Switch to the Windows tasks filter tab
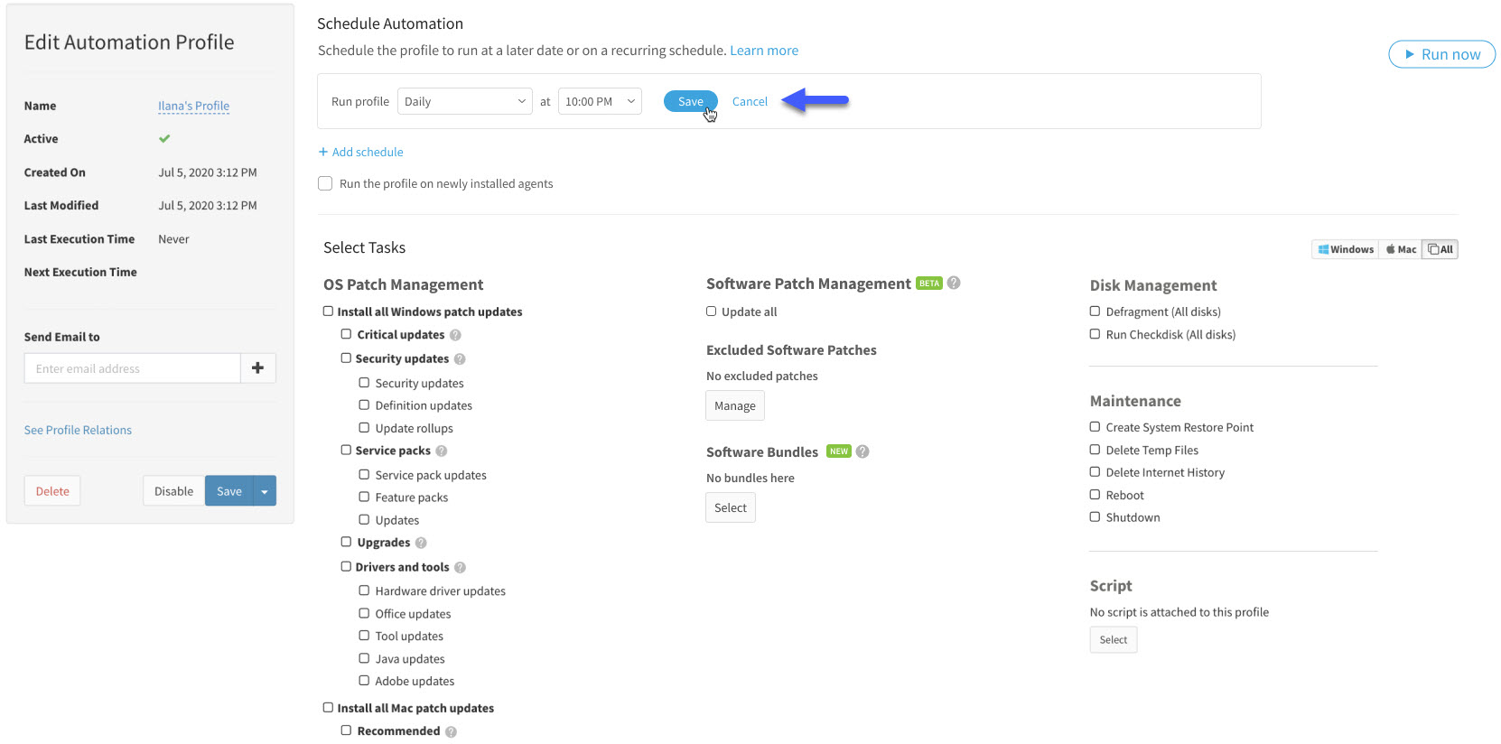The height and width of the screenshot is (744, 1501). (1345, 249)
